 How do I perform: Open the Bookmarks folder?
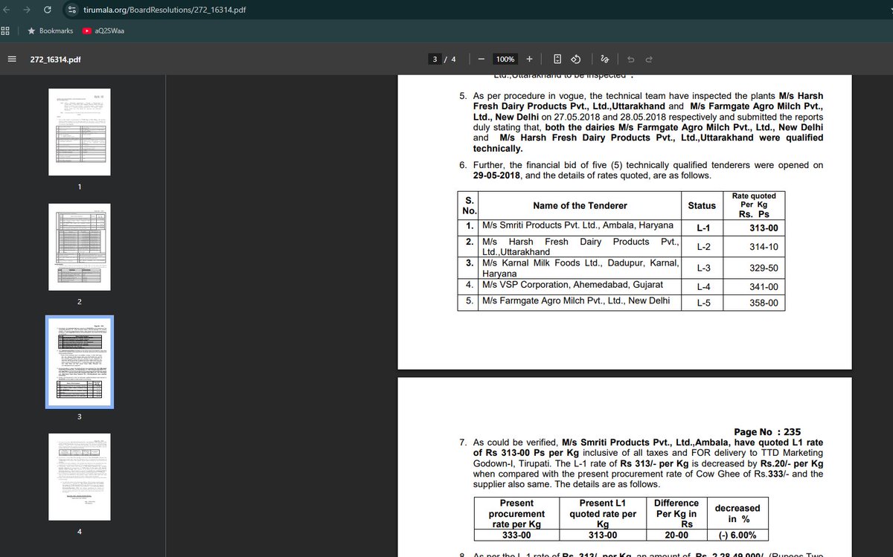(x=51, y=30)
